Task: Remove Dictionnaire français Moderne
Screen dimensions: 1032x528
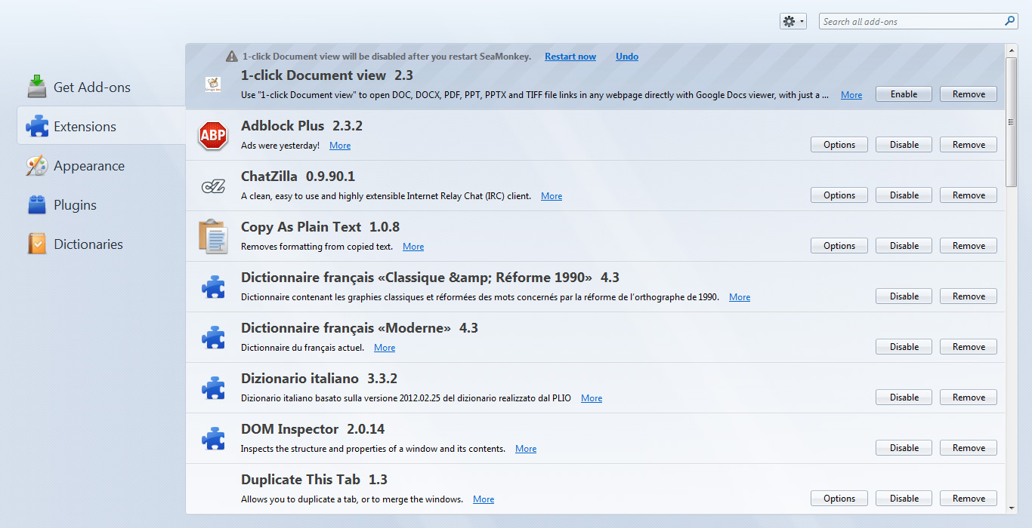Action: coord(969,347)
